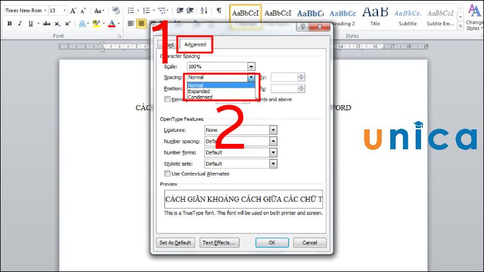Screen dimensions: 484x272
Task: Apply the Title style
Action: pyautogui.click(x=375, y=18)
